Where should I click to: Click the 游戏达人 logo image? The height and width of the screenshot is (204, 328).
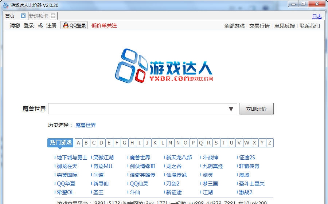click(164, 66)
